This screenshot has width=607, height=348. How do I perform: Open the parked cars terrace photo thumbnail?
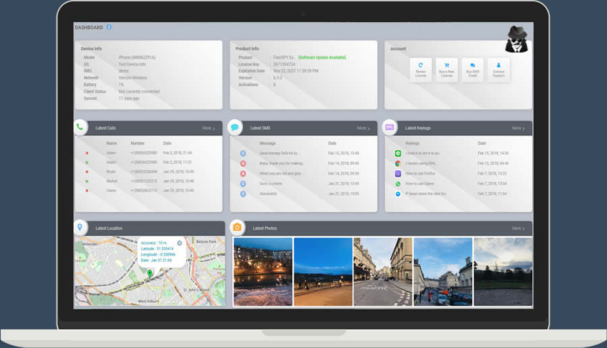click(x=443, y=271)
